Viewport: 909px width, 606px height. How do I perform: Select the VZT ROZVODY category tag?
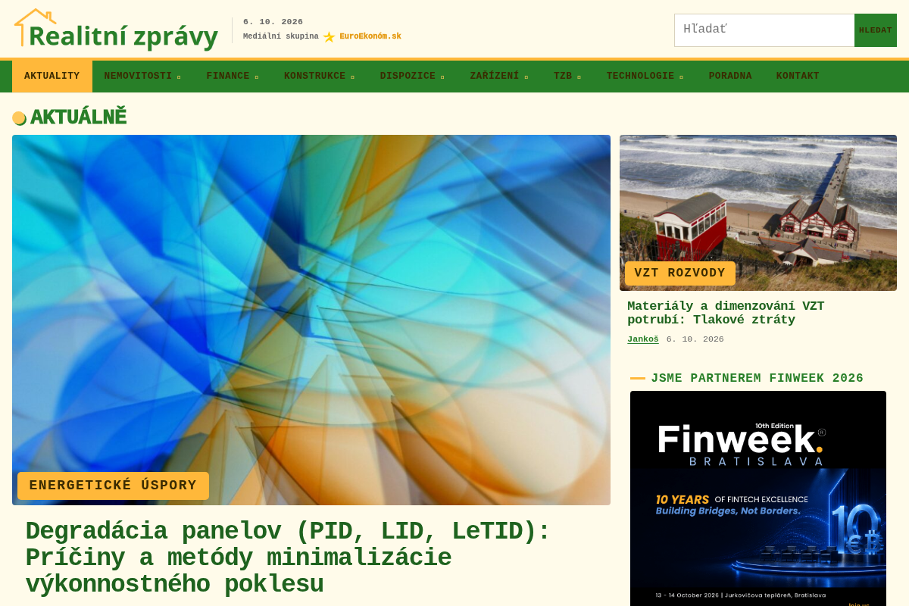(x=680, y=273)
